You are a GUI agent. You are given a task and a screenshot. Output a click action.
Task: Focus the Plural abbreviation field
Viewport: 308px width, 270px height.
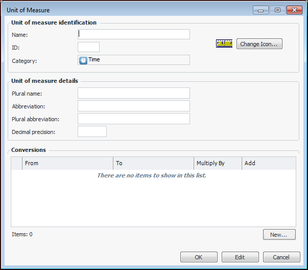click(x=134, y=119)
